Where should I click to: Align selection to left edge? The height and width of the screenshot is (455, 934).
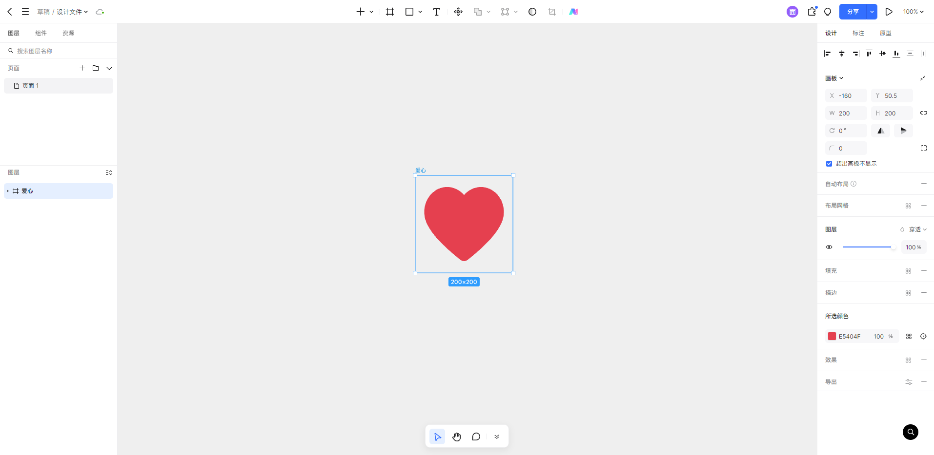tap(827, 54)
